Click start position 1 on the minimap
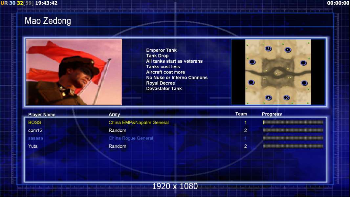This screenshot has height=197, width=350. tap(288, 50)
